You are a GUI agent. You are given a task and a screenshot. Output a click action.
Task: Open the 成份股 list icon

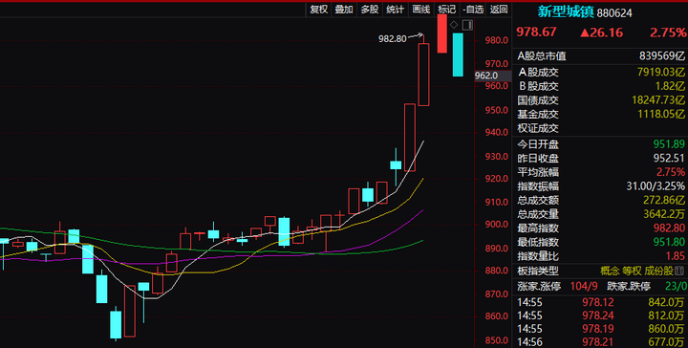click(680, 271)
